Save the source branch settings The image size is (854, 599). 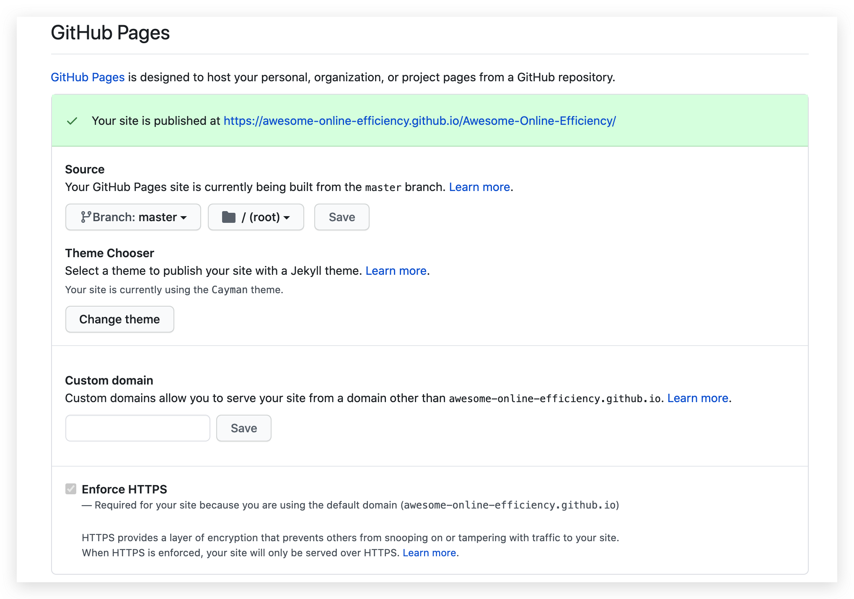(342, 217)
